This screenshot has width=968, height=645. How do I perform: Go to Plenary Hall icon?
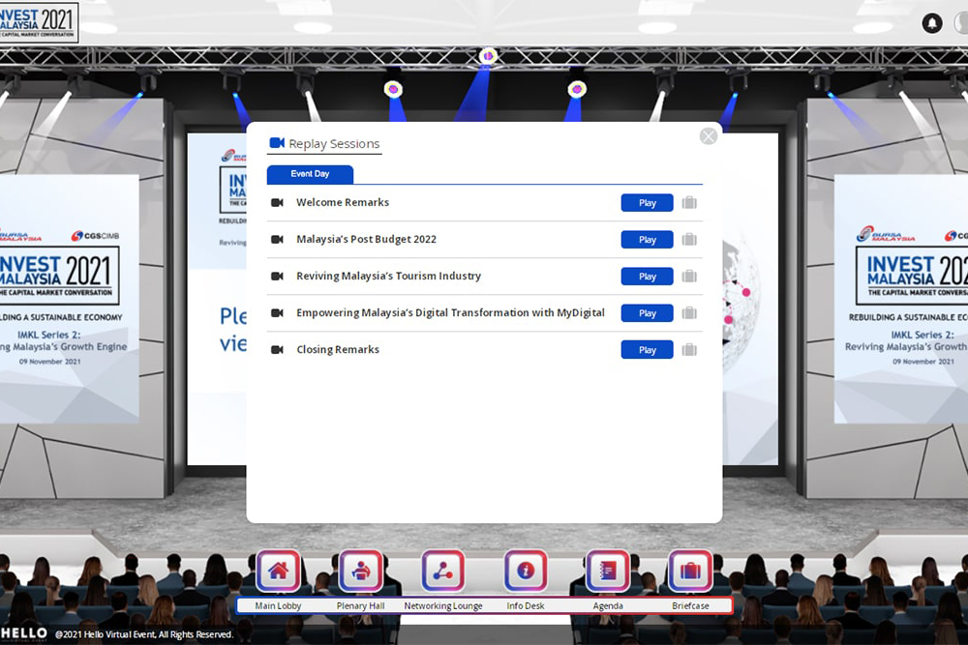(360, 571)
